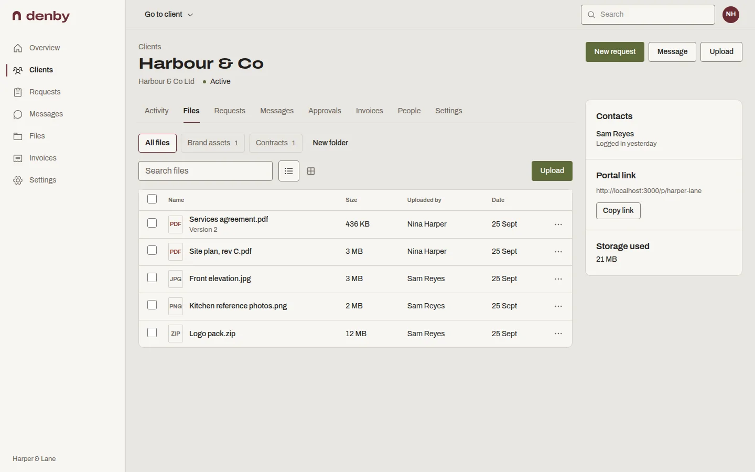Open the Approvals tab

click(x=325, y=111)
